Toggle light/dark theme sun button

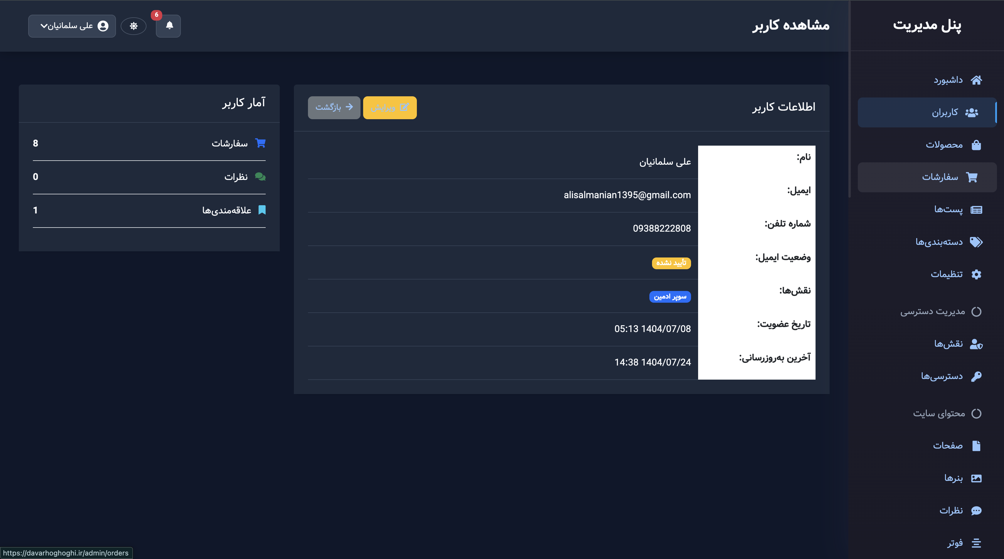tap(134, 26)
